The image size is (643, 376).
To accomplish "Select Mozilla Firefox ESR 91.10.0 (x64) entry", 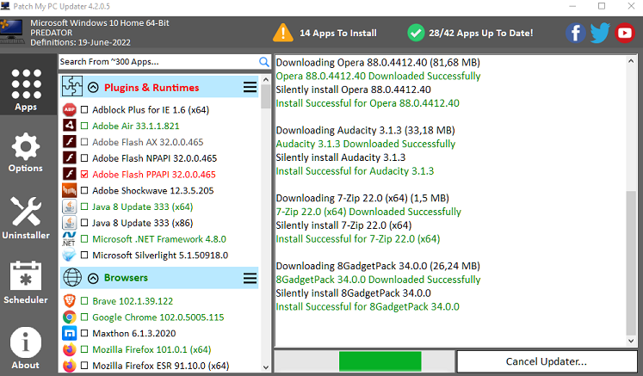I will [x=160, y=366].
